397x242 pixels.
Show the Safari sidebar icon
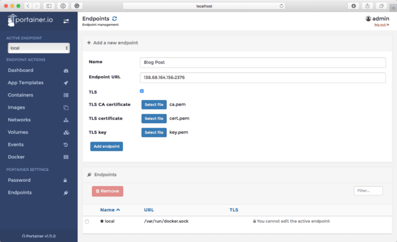click(49, 6)
